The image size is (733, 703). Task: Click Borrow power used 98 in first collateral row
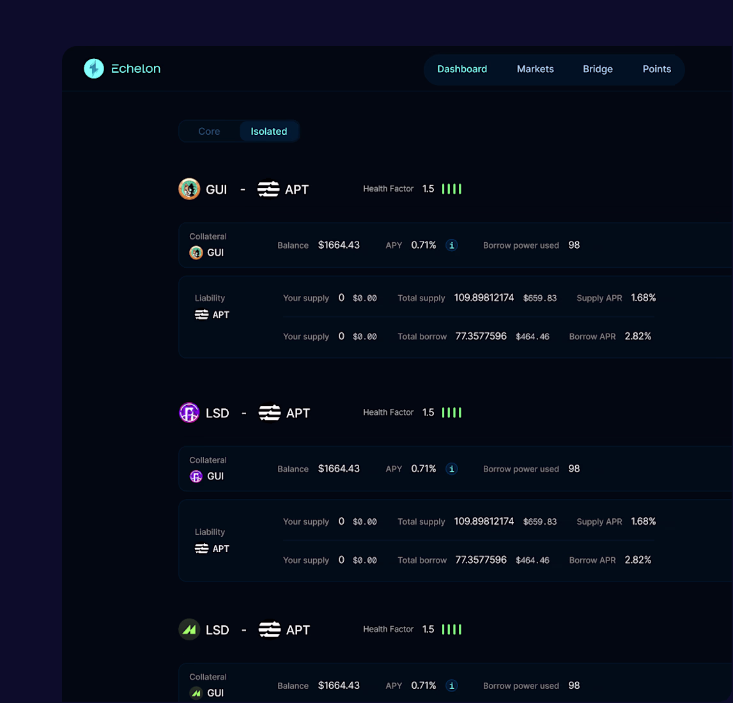[x=574, y=245]
